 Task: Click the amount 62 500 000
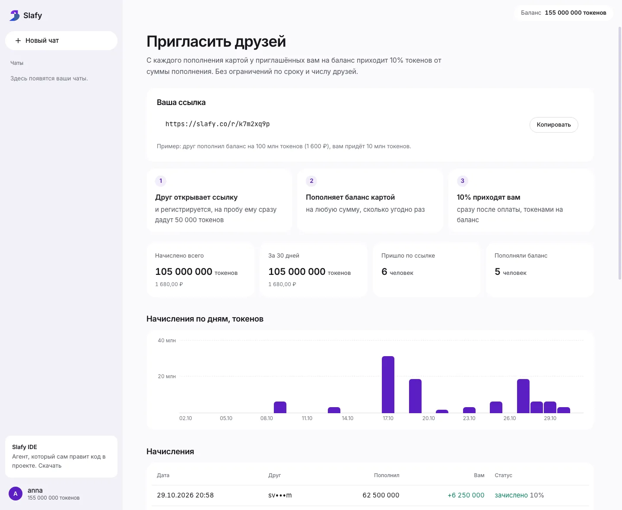coord(381,495)
